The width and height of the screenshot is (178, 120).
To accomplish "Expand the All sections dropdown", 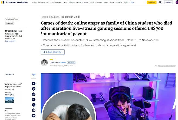I will (x=132, y=2).
